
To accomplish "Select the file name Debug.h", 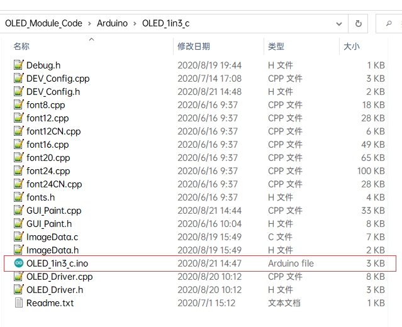I will (x=43, y=65).
